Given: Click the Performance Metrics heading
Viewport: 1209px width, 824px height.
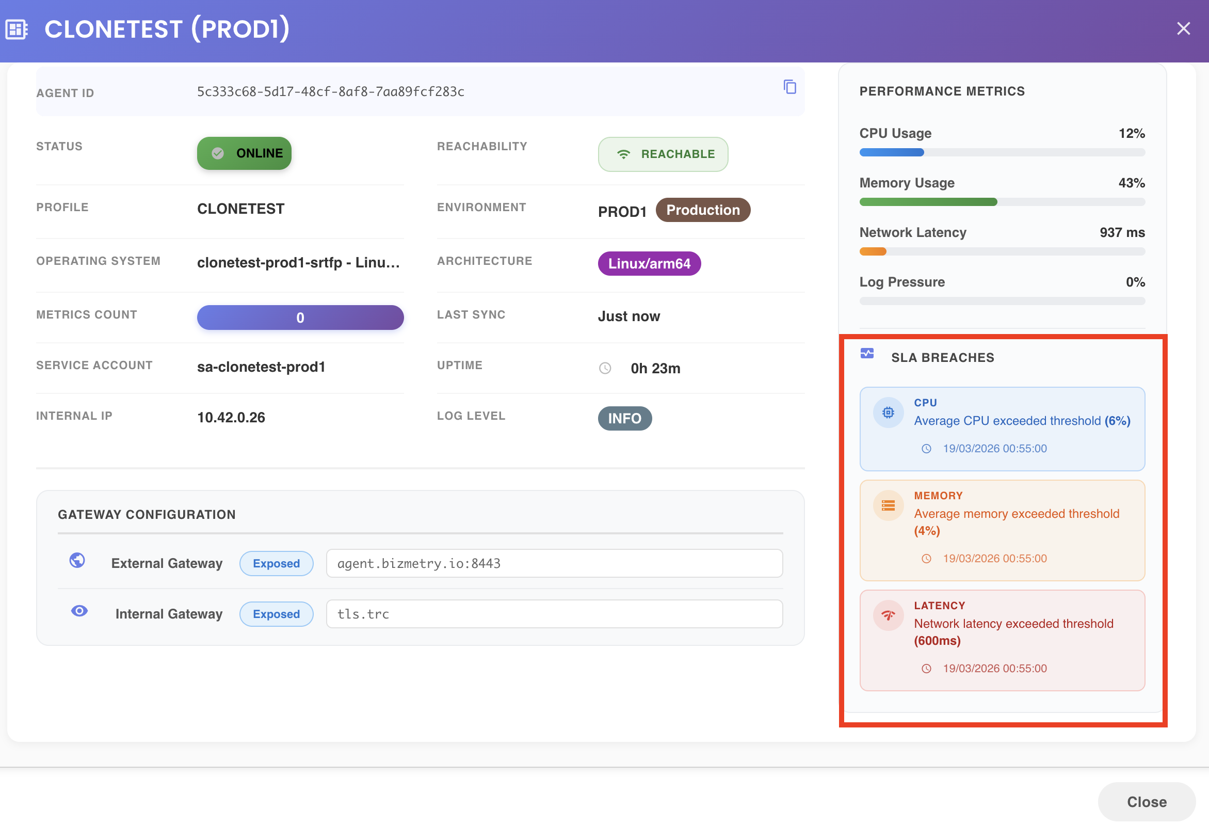Looking at the screenshot, I should [942, 91].
